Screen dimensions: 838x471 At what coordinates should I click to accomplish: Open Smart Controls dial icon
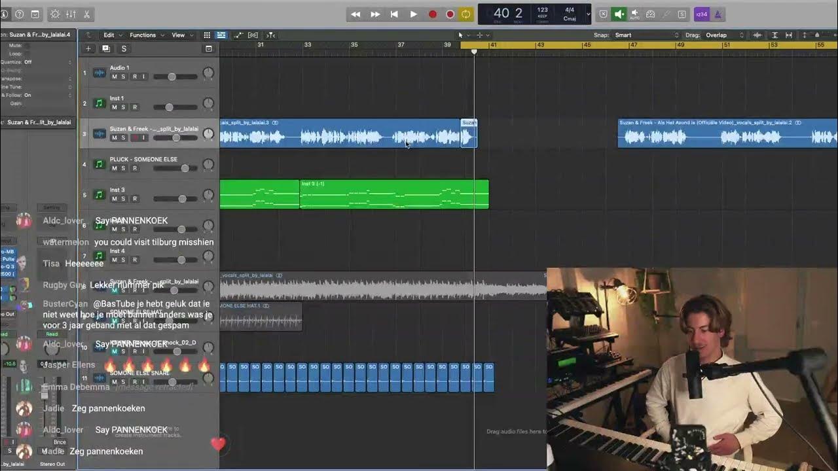coord(55,14)
